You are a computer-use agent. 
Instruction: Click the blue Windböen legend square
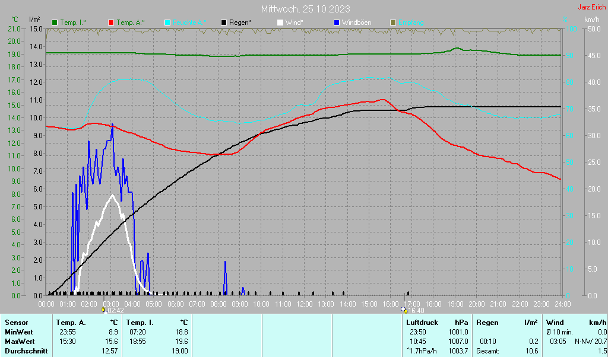pos(337,23)
